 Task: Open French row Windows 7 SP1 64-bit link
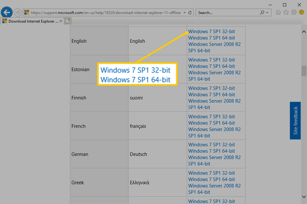point(212,123)
